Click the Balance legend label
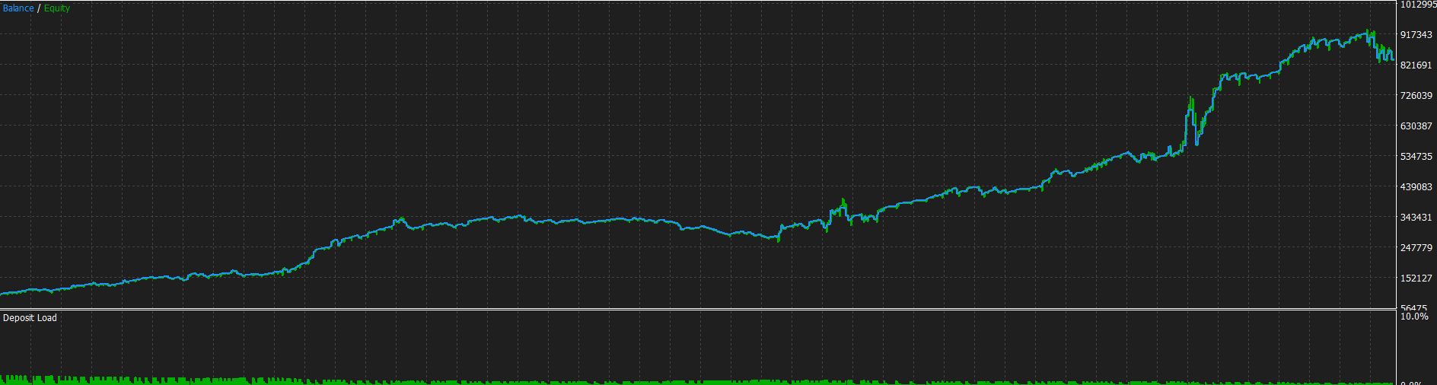 (x=18, y=8)
